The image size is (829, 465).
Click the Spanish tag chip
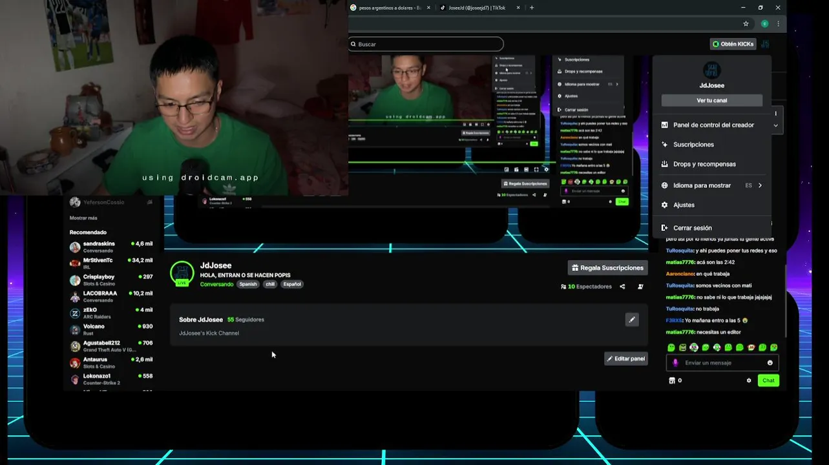[248, 284]
